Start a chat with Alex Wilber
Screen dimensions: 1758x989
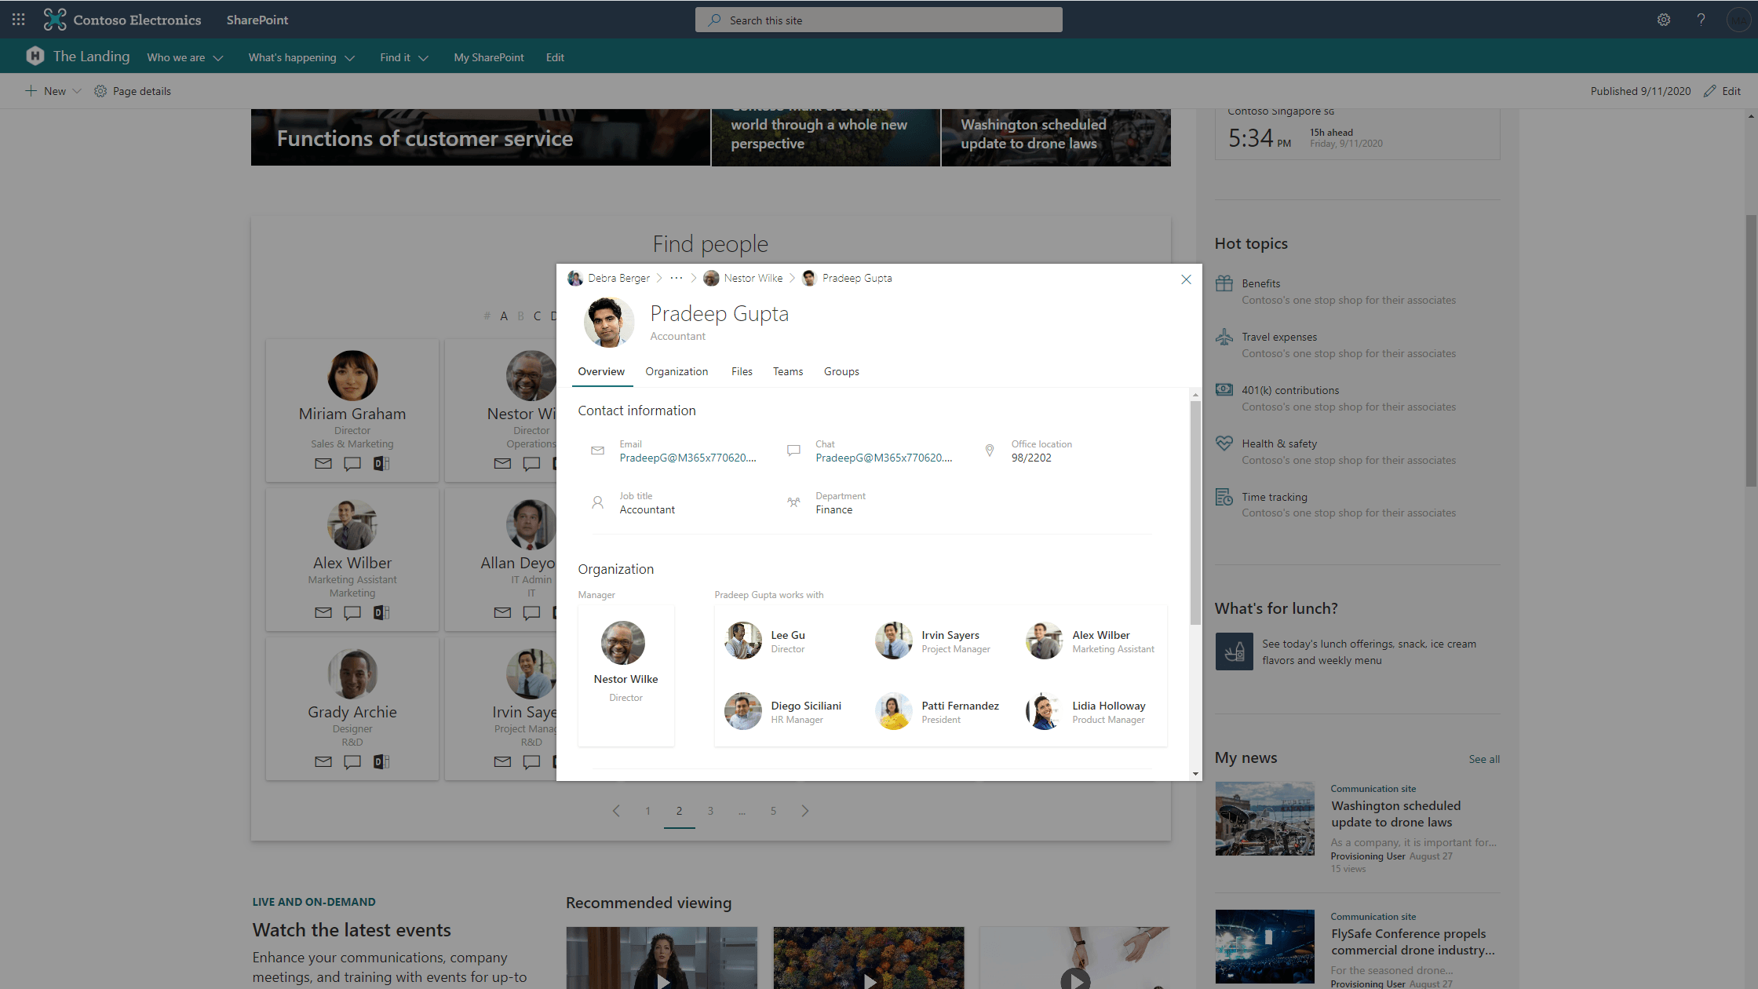[352, 612]
